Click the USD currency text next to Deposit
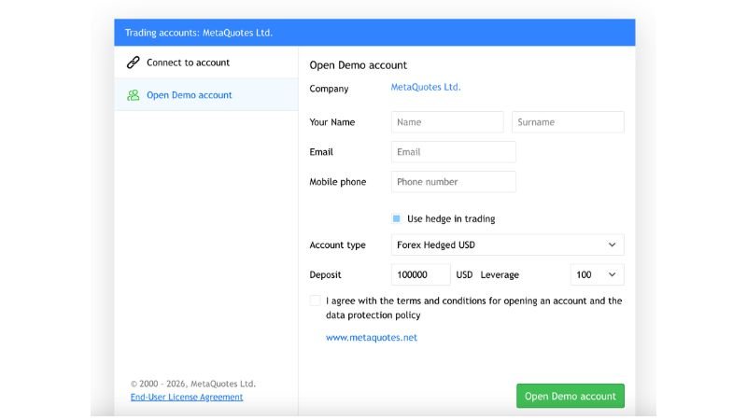The width and height of the screenshot is (747, 420). pyautogui.click(x=464, y=274)
